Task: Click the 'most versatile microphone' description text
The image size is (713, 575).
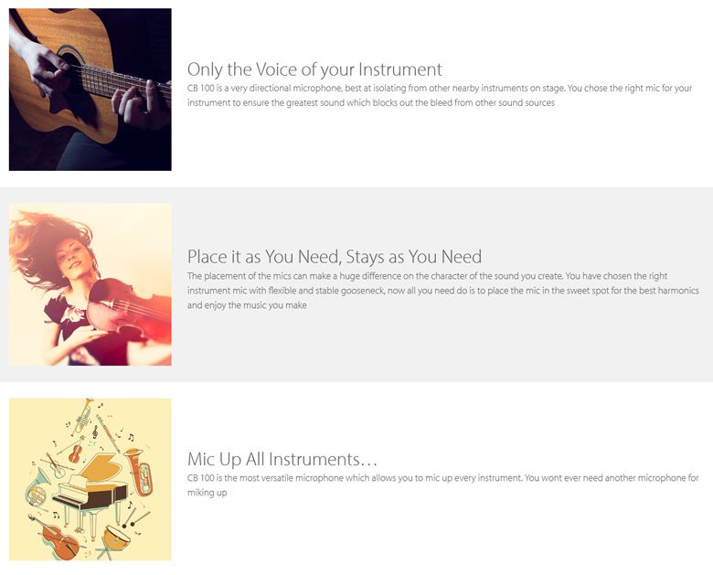Action: coord(443,485)
